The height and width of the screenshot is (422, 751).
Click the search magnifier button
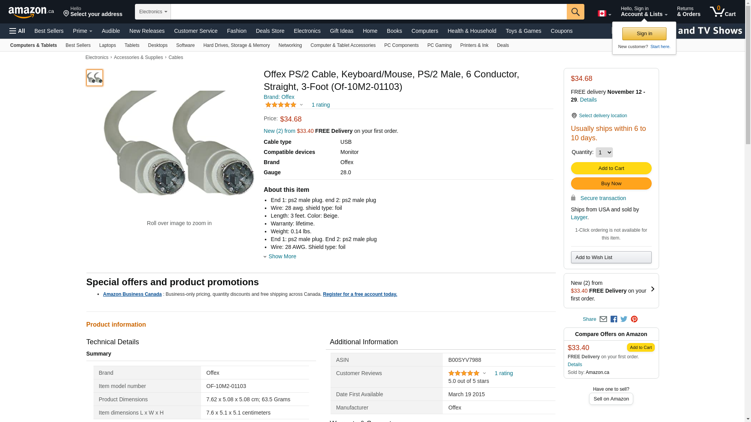pyautogui.click(x=575, y=12)
